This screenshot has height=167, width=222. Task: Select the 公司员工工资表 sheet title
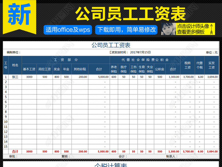[x=111, y=45]
